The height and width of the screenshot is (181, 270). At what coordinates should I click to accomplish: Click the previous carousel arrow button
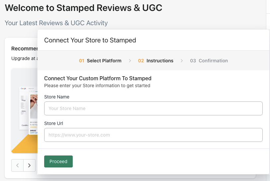(17, 165)
